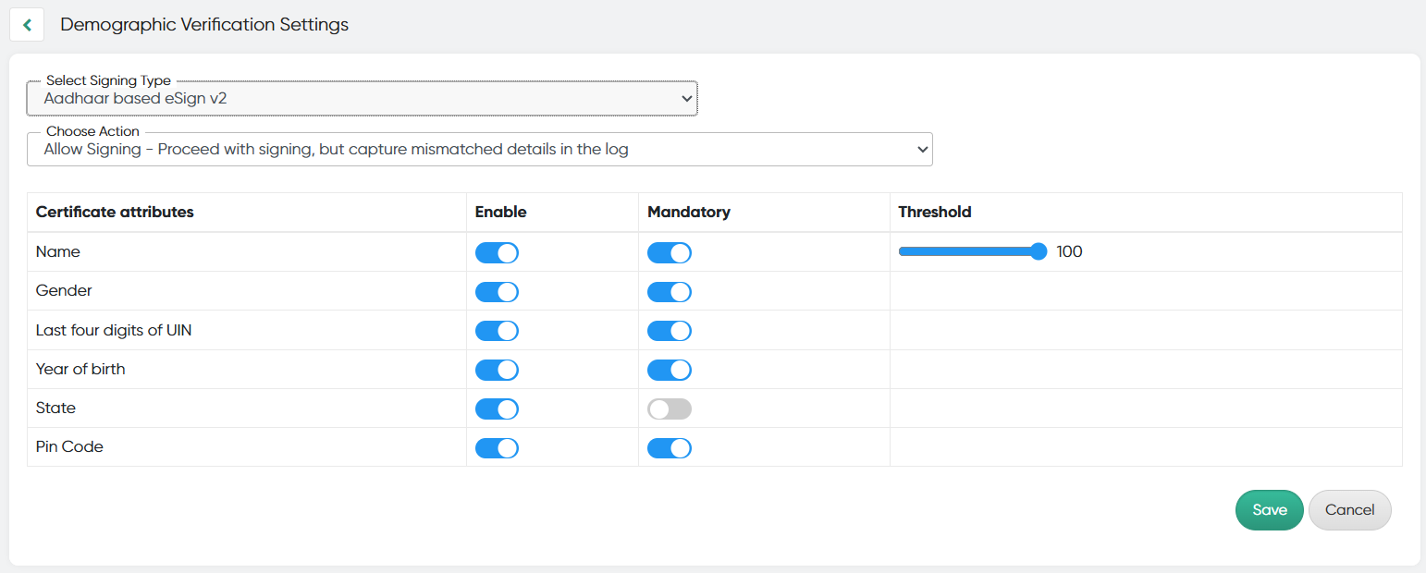Screen dimensions: 1426x573
Task: Click the Save button
Action: [x=1269, y=510]
